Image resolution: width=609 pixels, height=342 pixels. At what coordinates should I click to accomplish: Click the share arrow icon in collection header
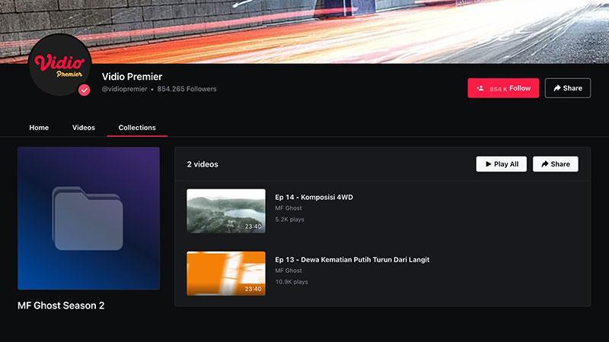(x=544, y=164)
